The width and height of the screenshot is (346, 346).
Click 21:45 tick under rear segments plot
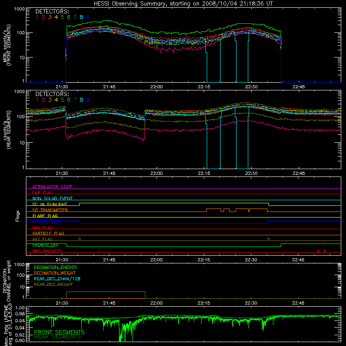pyautogui.click(x=109, y=173)
